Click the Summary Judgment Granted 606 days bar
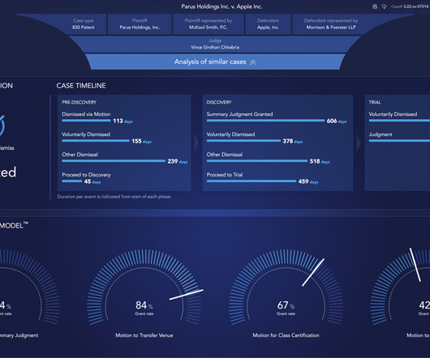The image size is (430, 358). point(265,121)
